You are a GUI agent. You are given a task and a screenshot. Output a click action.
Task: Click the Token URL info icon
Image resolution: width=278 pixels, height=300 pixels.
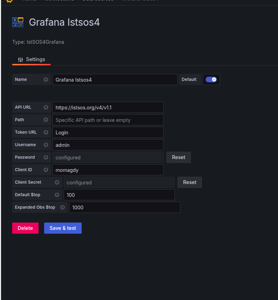pos(46,132)
